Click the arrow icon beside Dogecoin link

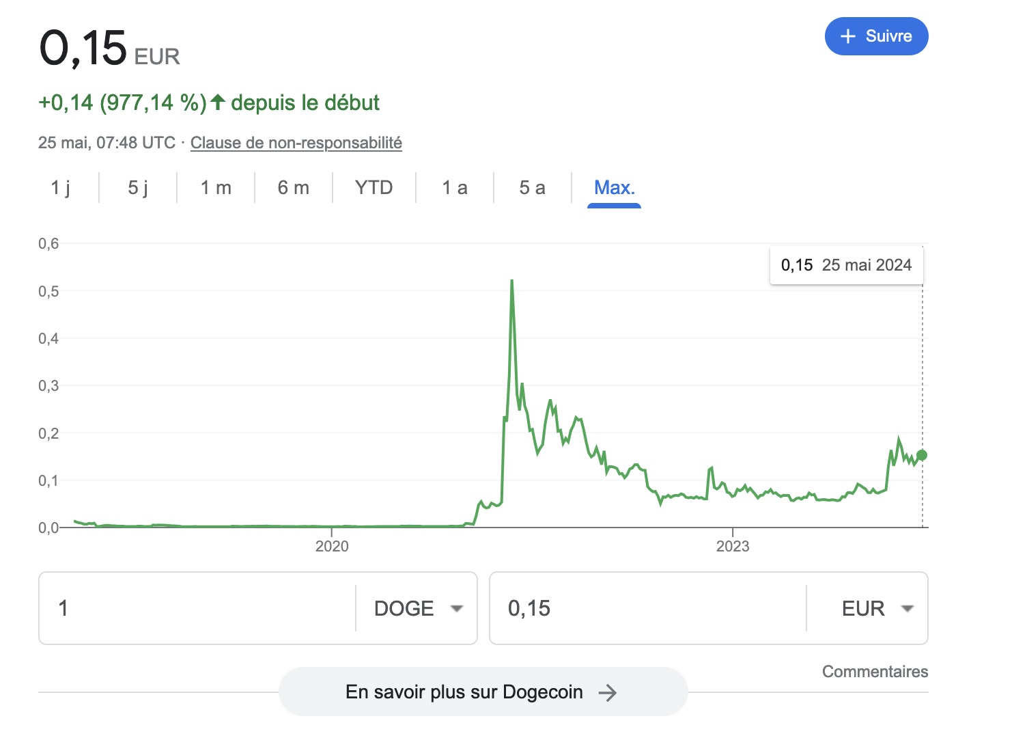pyautogui.click(x=607, y=693)
